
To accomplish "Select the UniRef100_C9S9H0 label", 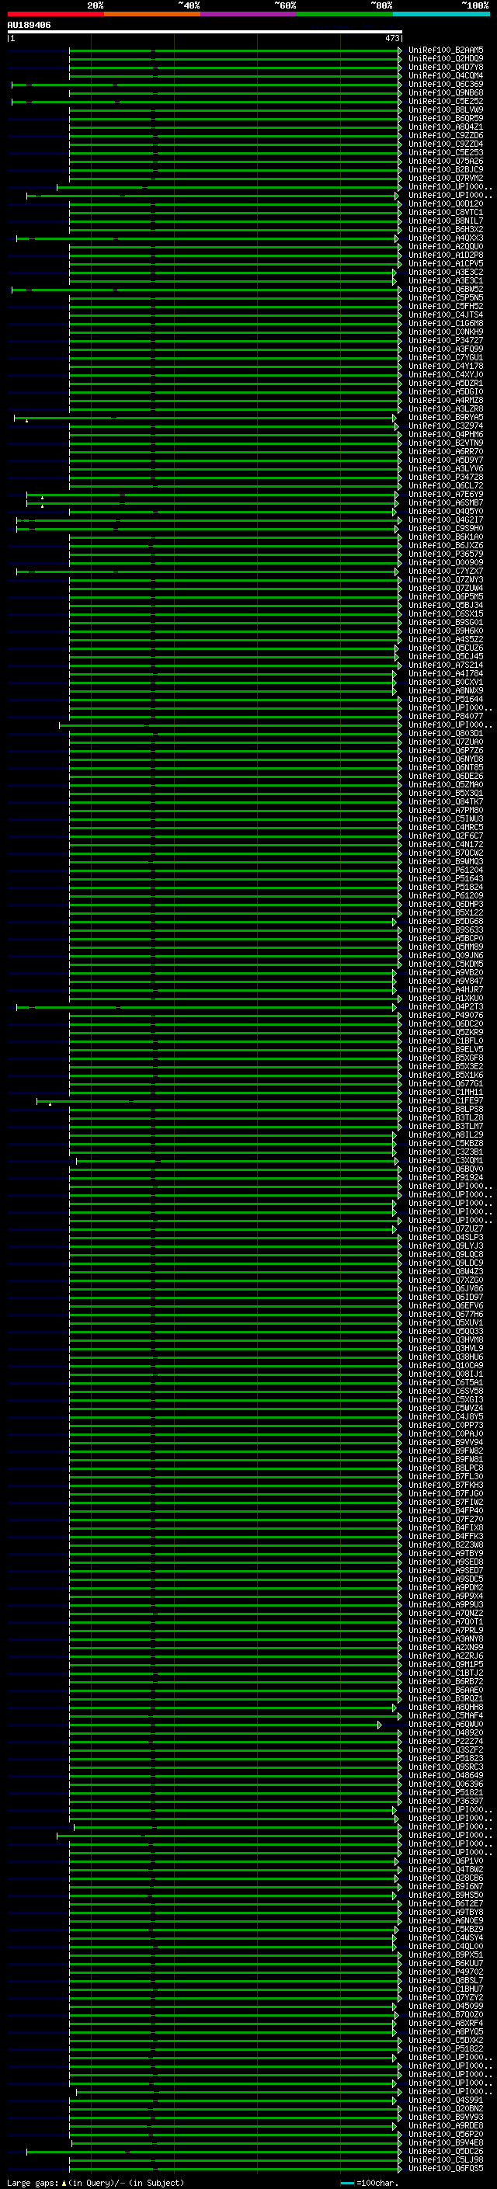I will coord(446,529).
